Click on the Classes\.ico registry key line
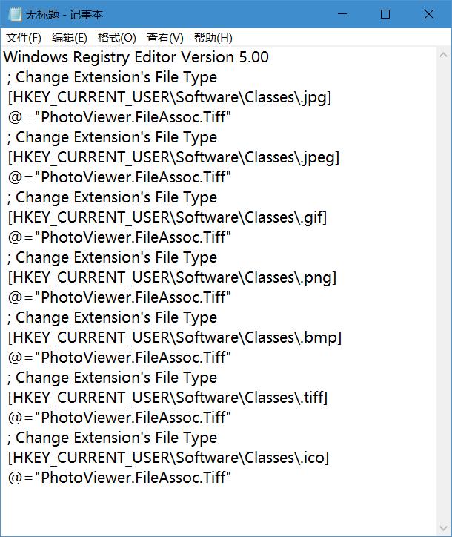Screen dimensions: 452x537 click(x=168, y=458)
